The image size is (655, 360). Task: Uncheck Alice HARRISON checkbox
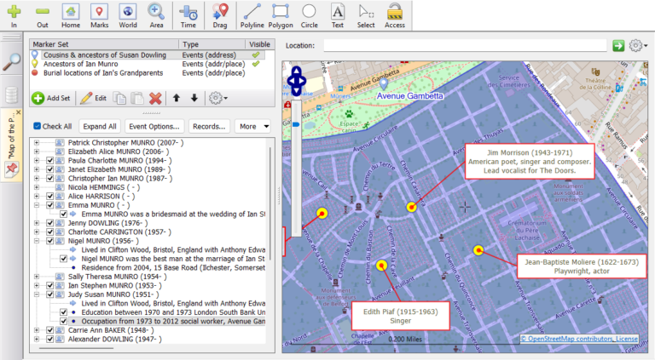pyautogui.click(x=50, y=197)
